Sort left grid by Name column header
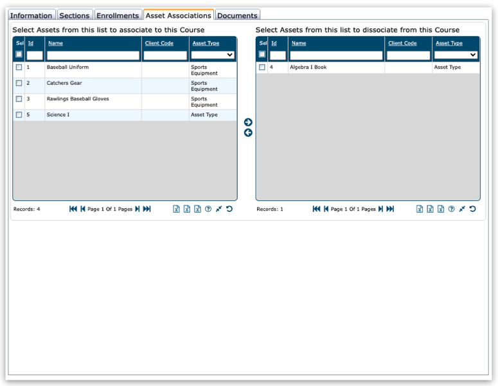498x386 pixels. 55,43
